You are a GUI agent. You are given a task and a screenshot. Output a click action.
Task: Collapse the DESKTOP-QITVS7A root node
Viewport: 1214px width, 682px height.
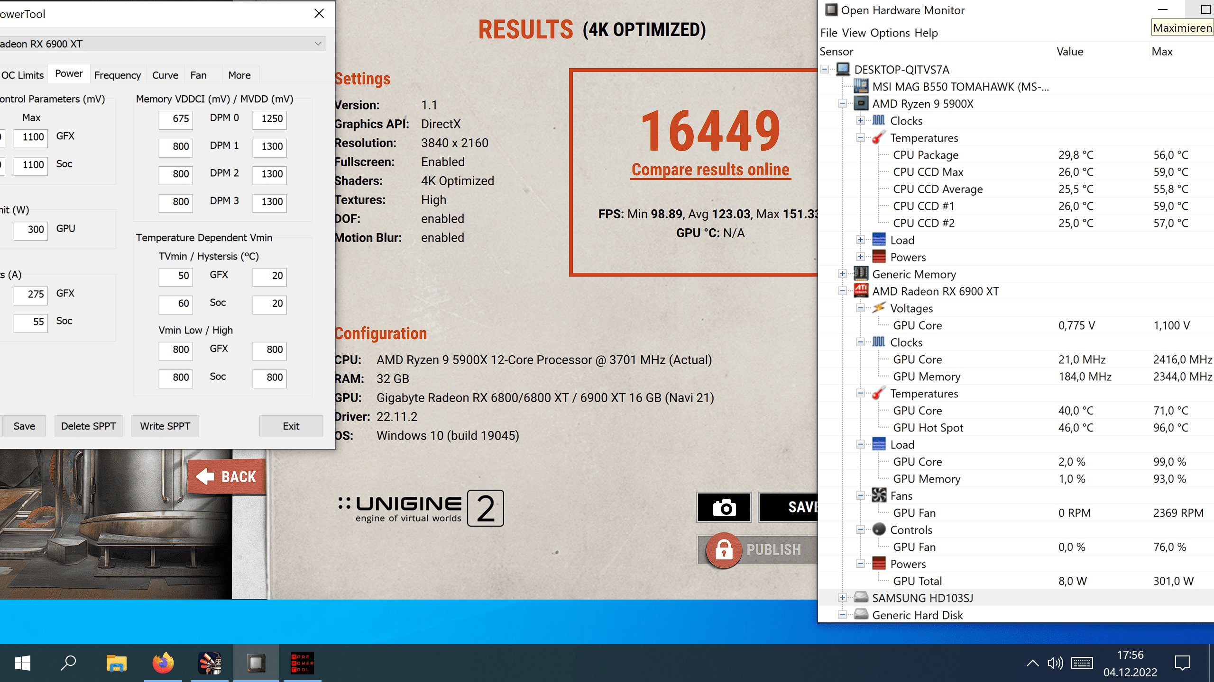coord(825,70)
